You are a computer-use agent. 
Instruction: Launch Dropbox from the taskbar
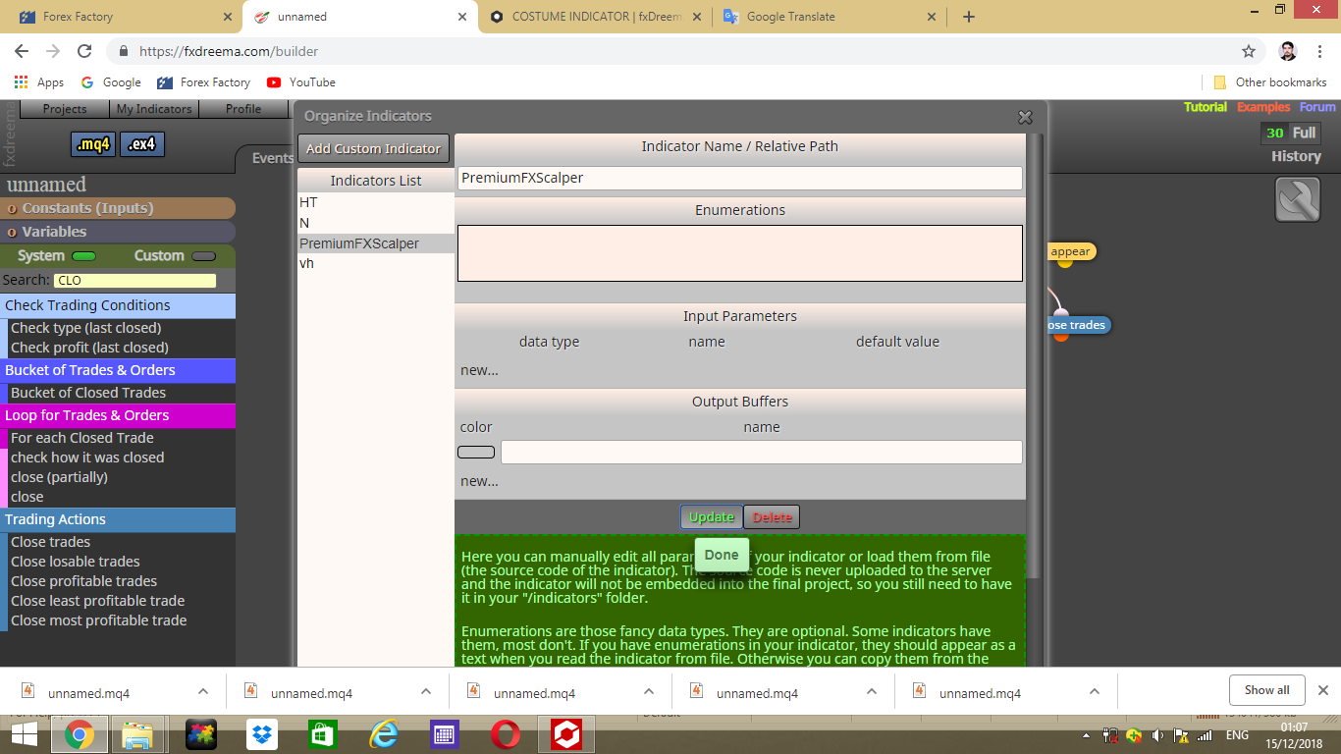(262, 734)
